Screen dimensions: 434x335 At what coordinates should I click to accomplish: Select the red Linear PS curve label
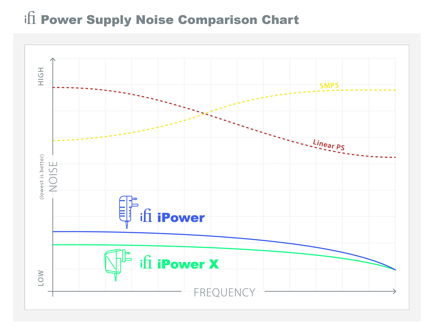tap(328, 145)
